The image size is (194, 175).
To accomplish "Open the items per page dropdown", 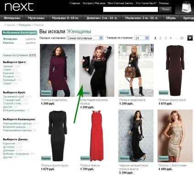I will [x=142, y=38].
